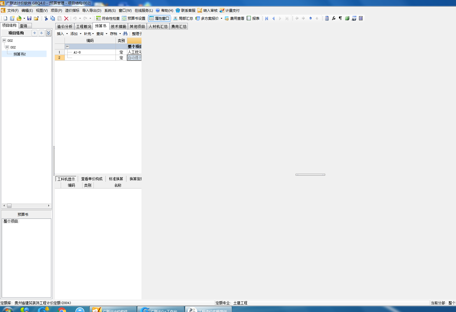Screen dimensions: 456x312
Task: Click 符合性检查 toolbar button
Action: [x=108, y=18]
